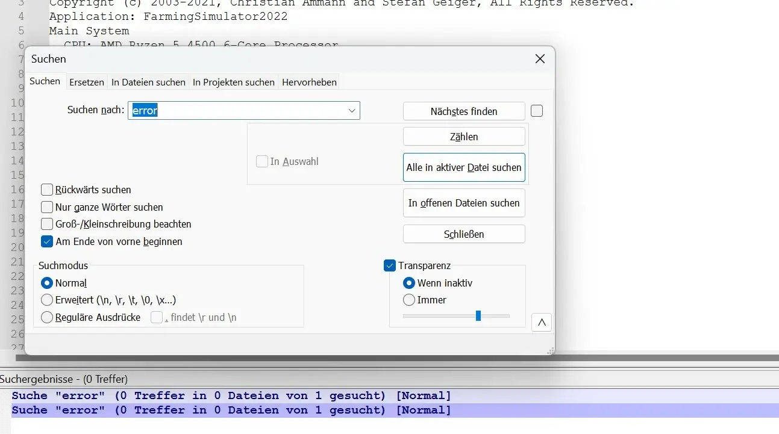Click the Schließen button

[x=464, y=234]
